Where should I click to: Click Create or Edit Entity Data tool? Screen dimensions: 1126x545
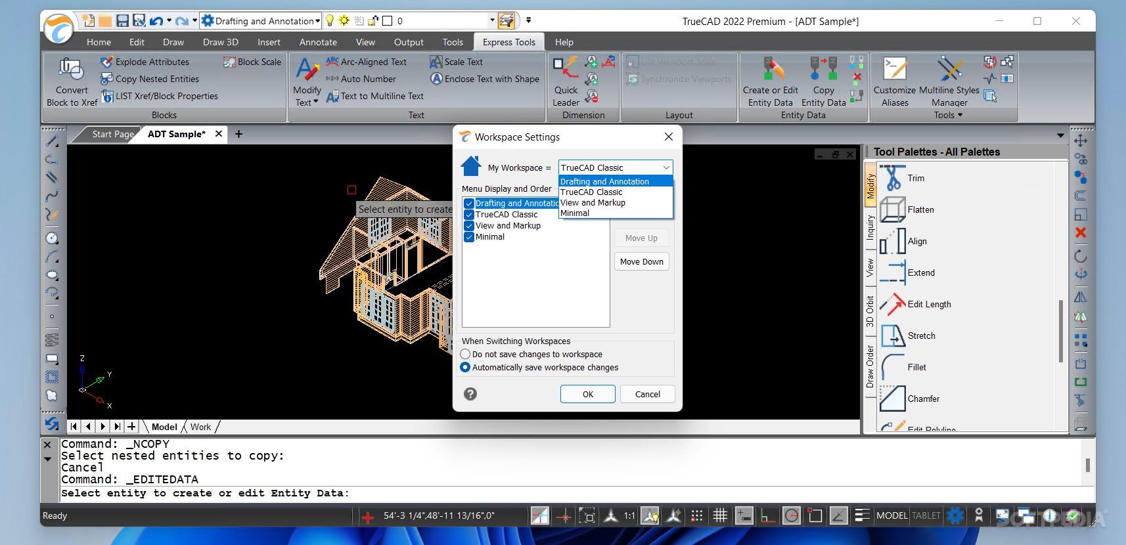(x=771, y=82)
